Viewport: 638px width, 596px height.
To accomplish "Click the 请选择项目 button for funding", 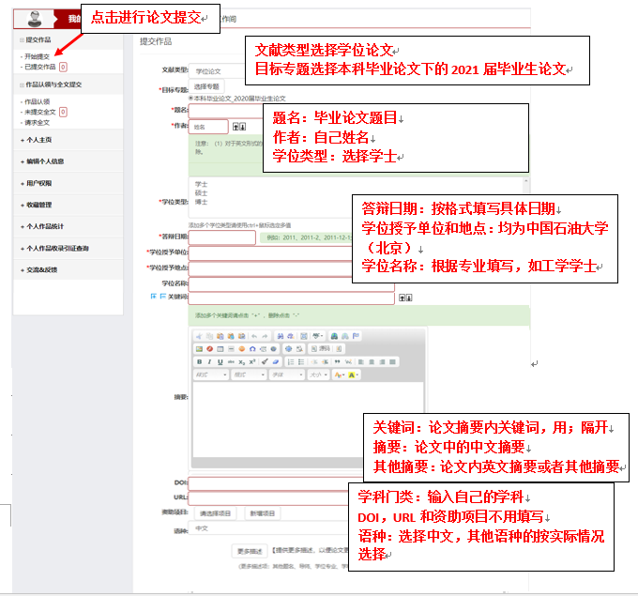I will tap(214, 513).
